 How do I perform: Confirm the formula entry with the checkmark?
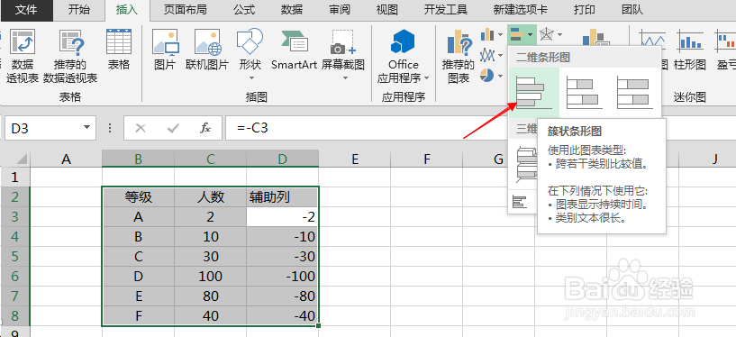(173, 128)
